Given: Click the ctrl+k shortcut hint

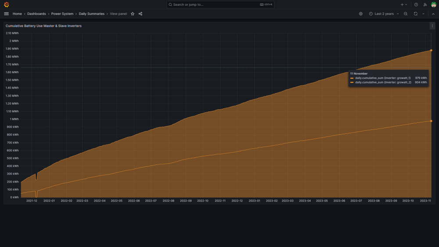Looking at the screenshot, I should (266, 4).
